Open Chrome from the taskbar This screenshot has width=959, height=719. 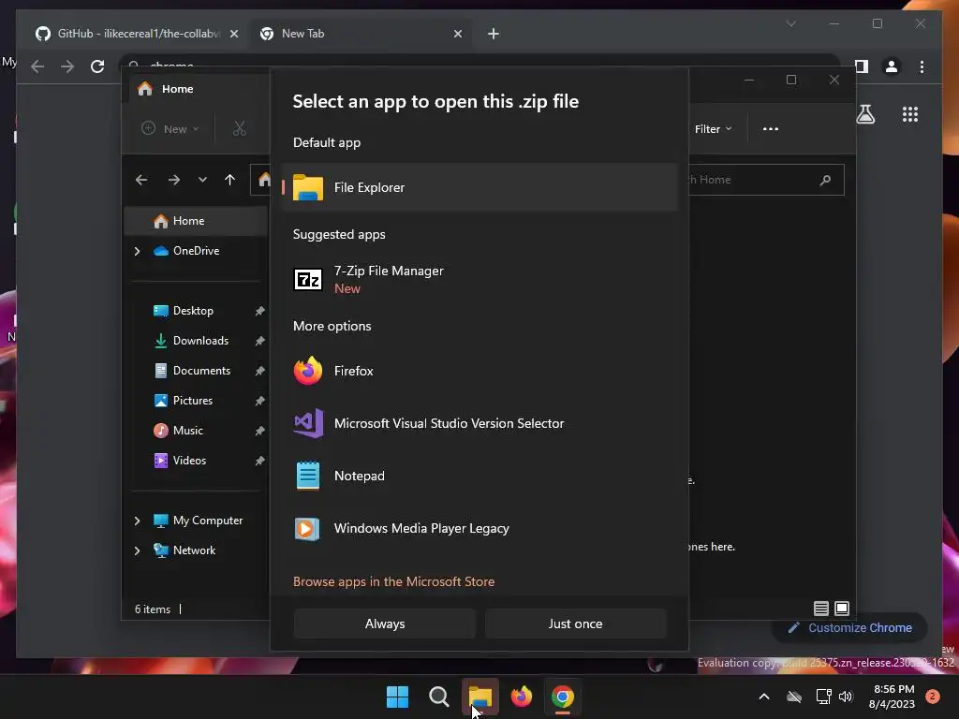point(563,697)
